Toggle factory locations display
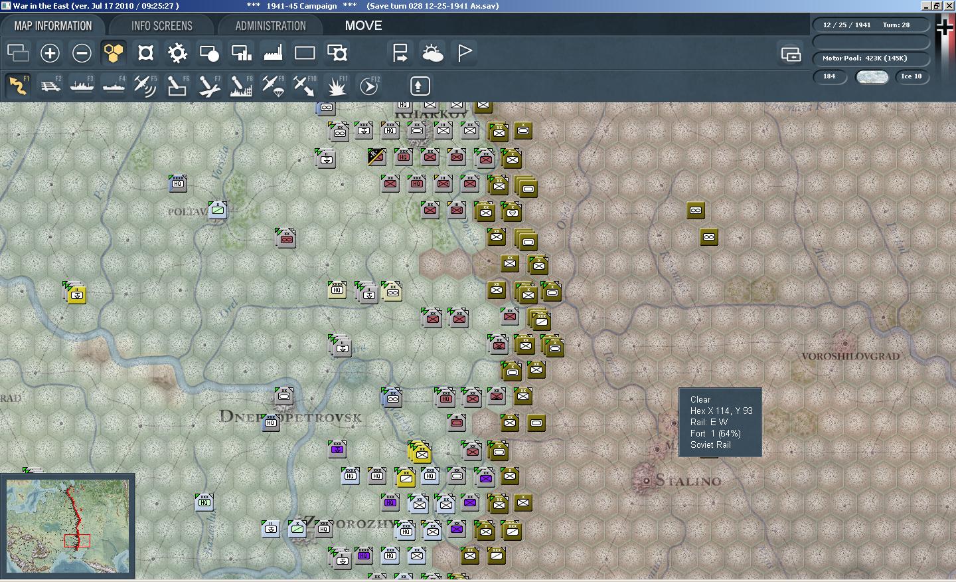956x582 pixels. [273, 52]
